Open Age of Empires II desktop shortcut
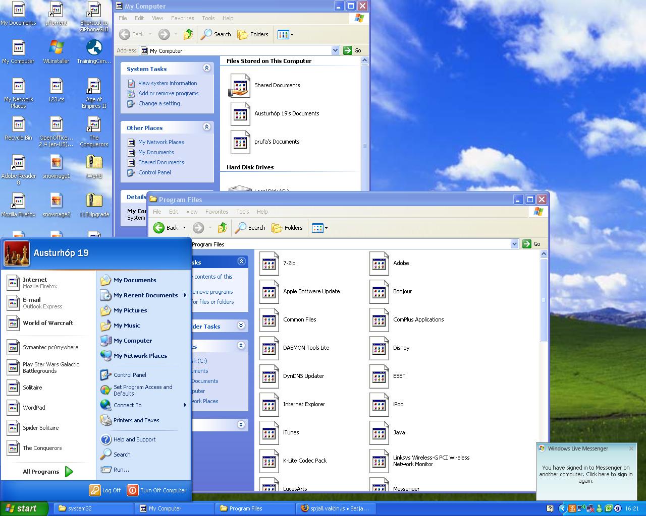Viewport: 646px width, 516px height. coord(94,87)
